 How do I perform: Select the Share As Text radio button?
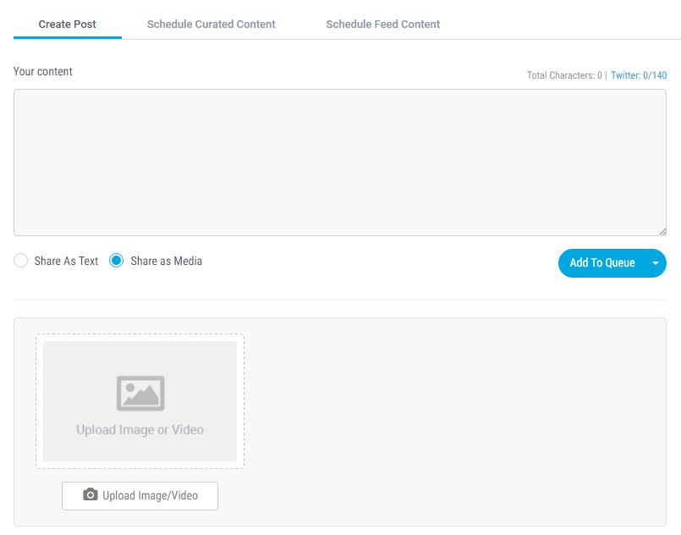(x=21, y=261)
